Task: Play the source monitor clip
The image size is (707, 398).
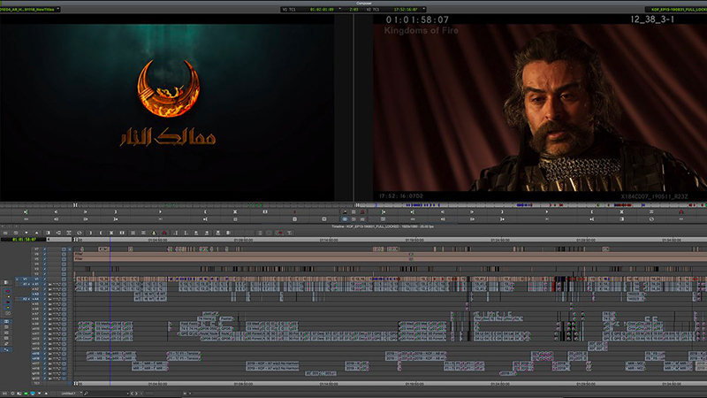Action: pos(160,211)
